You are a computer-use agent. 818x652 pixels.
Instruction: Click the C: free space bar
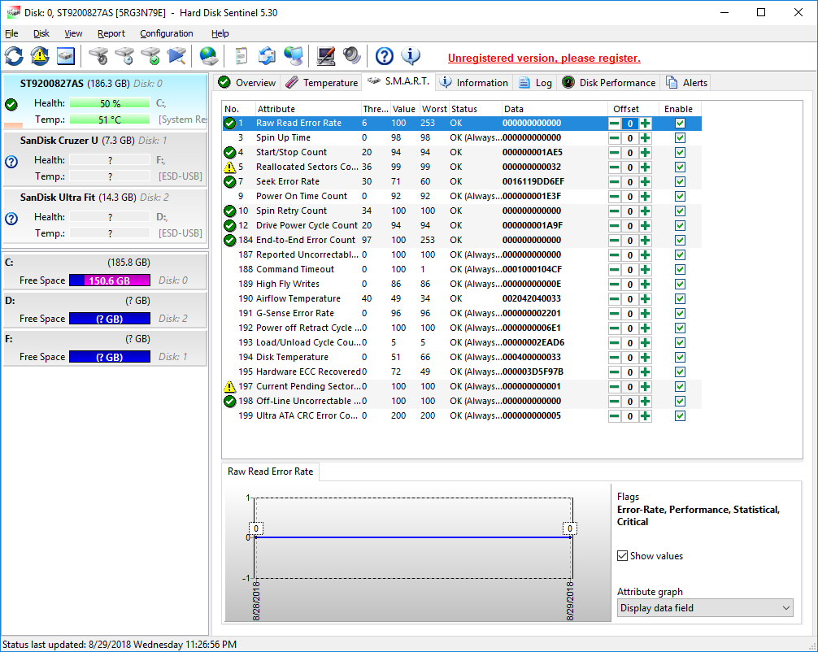(109, 280)
